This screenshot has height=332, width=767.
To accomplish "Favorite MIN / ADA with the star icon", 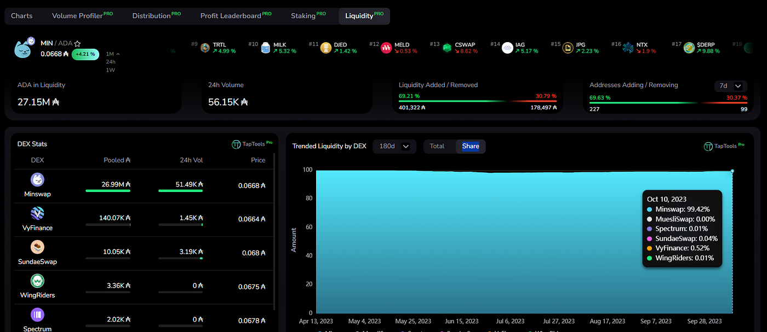I will (78, 44).
